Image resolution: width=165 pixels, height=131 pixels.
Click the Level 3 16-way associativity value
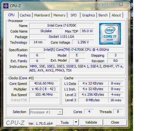(x=116, y=100)
